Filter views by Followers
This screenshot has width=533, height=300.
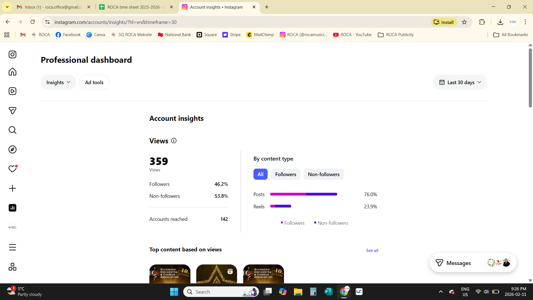[x=285, y=174]
